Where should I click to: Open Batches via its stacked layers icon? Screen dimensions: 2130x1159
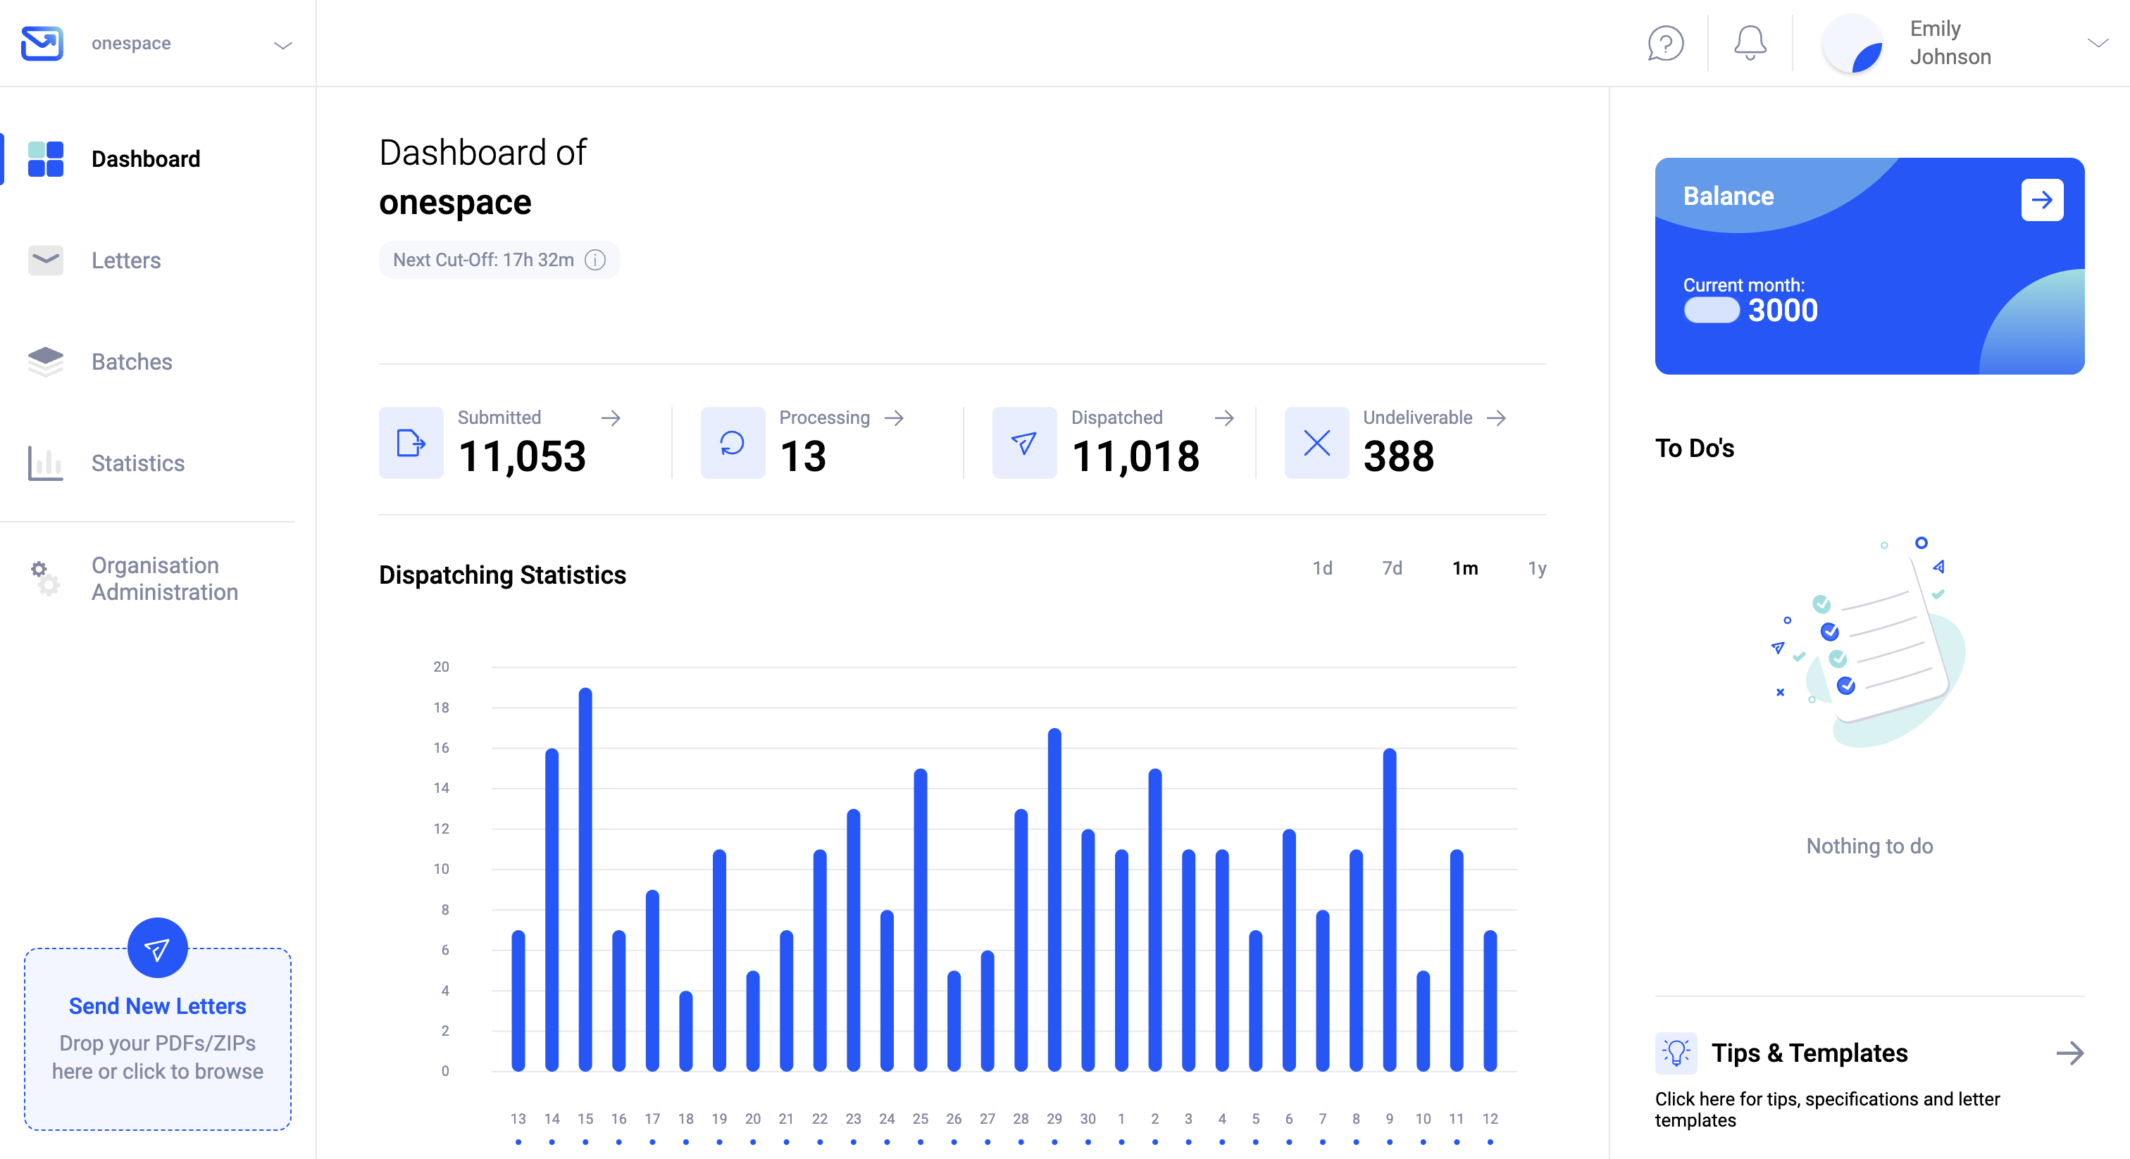[x=44, y=361]
